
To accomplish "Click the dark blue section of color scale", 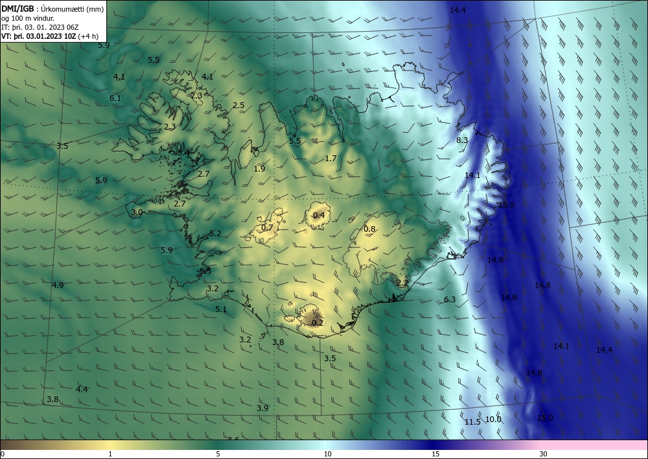I will click(x=434, y=445).
